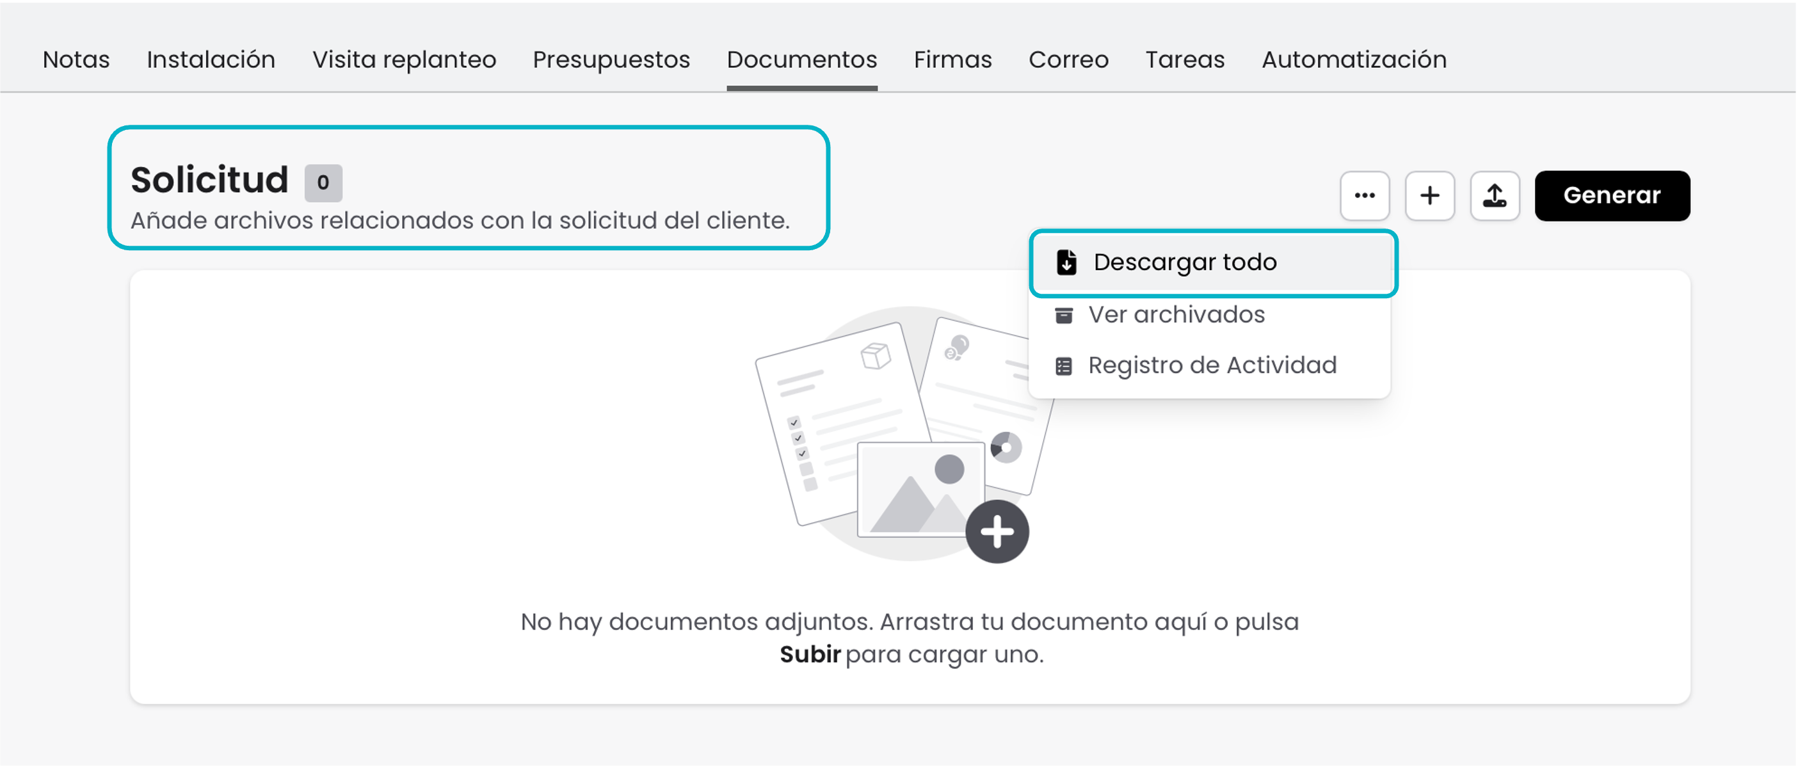Switch to the Correo tab
The height and width of the screenshot is (768, 1798).
pyautogui.click(x=1068, y=60)
